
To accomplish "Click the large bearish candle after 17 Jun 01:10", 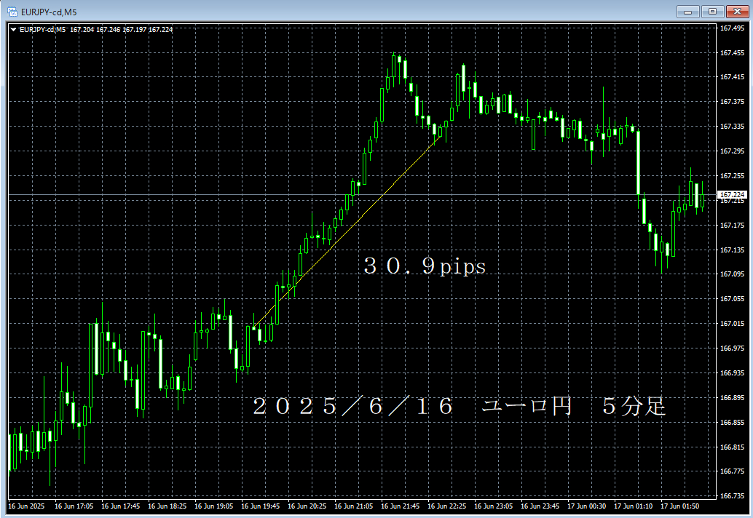I will point(638,163).
